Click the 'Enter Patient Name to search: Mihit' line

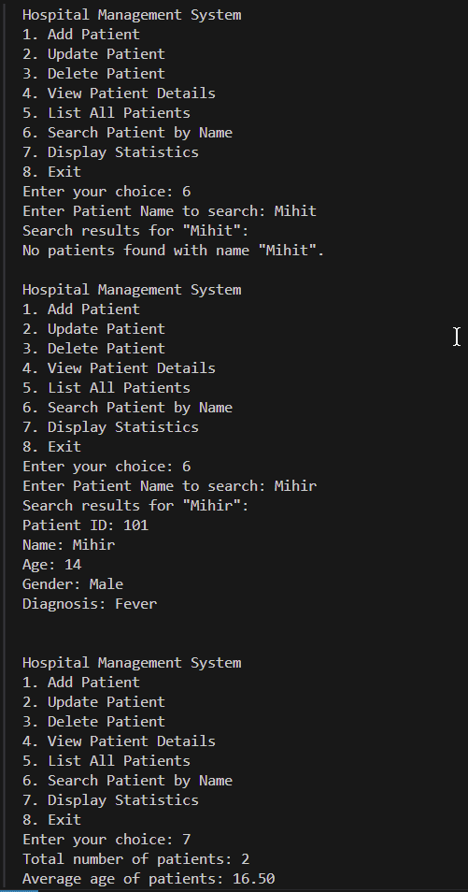[x=169, y=211]
